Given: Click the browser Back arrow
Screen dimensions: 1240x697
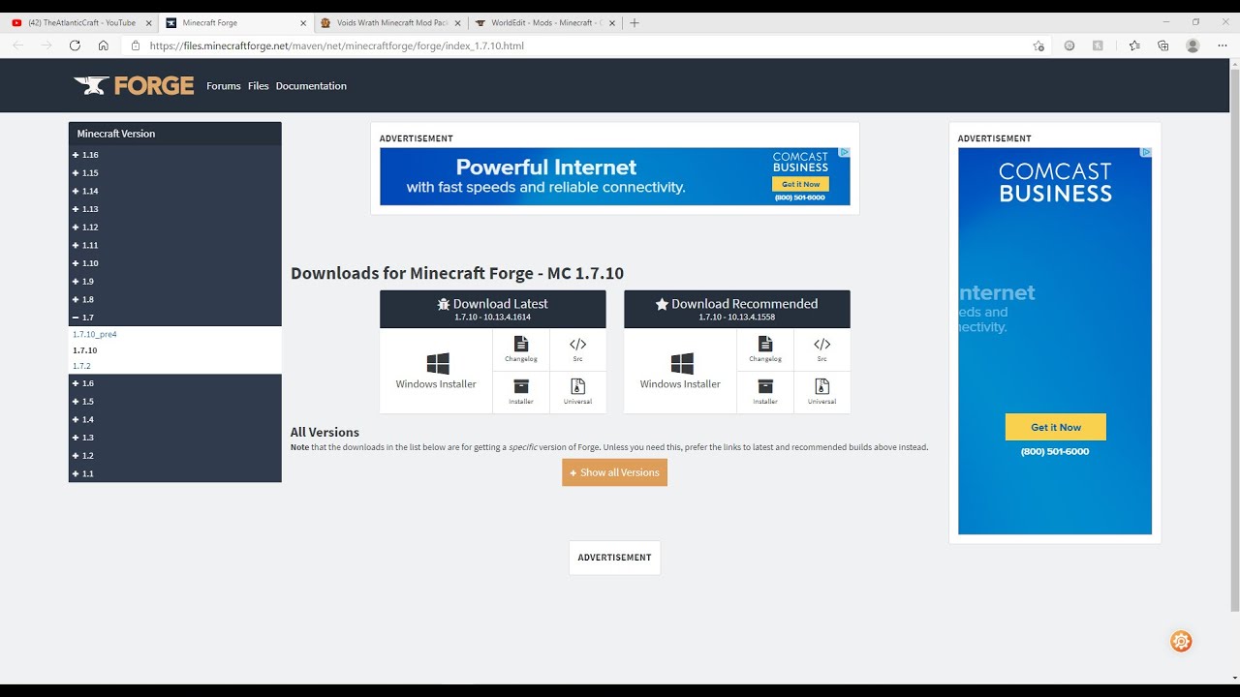Looking at the screenshot, I should point(18,45).
